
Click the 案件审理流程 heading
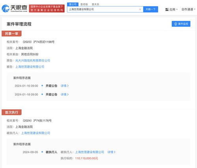click(19, 24)
